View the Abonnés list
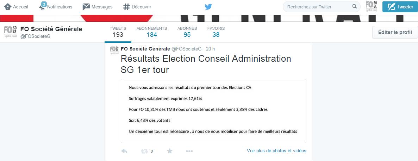Screen dimensions: 418x161 tap(187, 32)
